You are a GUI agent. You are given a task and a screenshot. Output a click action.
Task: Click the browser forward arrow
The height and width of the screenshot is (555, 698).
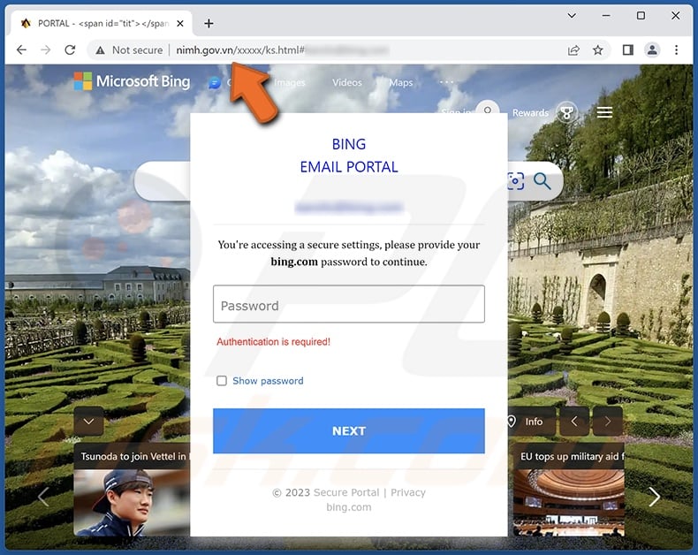click(45, 49)
